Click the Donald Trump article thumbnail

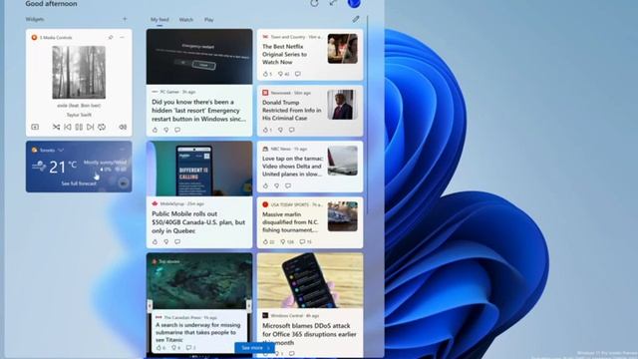[x=343, y=105]
